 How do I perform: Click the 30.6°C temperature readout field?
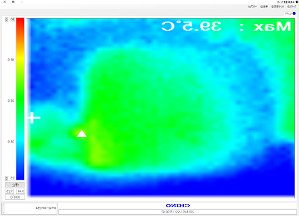15,197
